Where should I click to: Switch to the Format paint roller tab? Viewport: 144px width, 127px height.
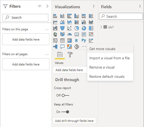tap(70, 55)
